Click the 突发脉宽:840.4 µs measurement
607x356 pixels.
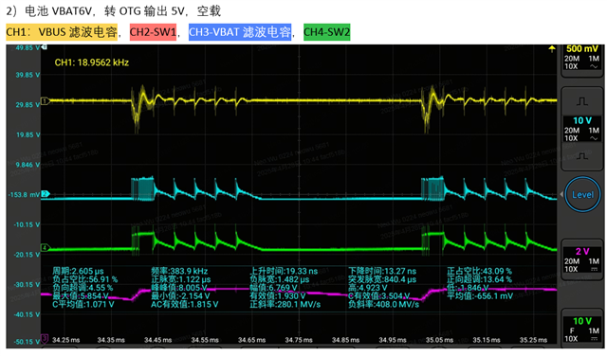point(382,279)
